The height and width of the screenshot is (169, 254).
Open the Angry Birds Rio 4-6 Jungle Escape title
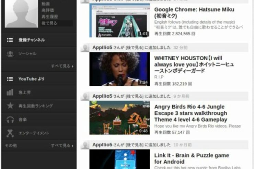(191, 113)
